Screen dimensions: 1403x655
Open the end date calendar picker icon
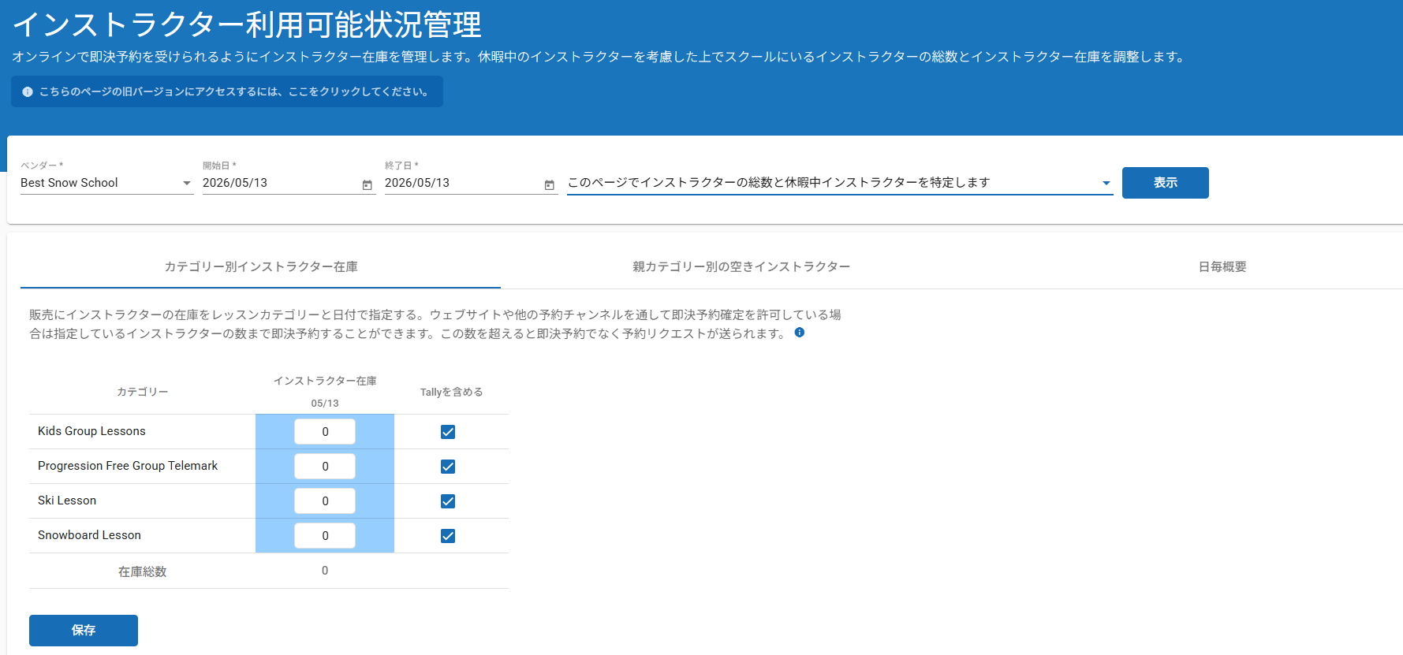[x=549, y=184]
